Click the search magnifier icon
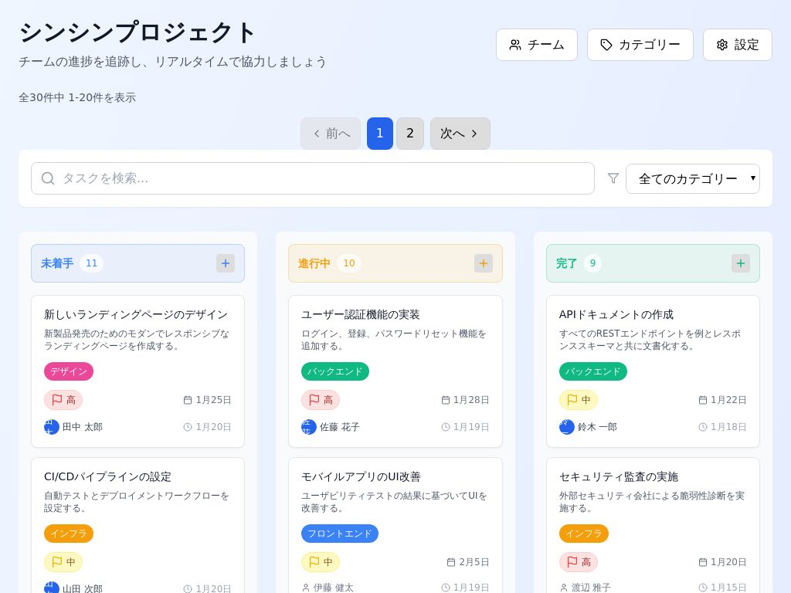 coord(48,178)
